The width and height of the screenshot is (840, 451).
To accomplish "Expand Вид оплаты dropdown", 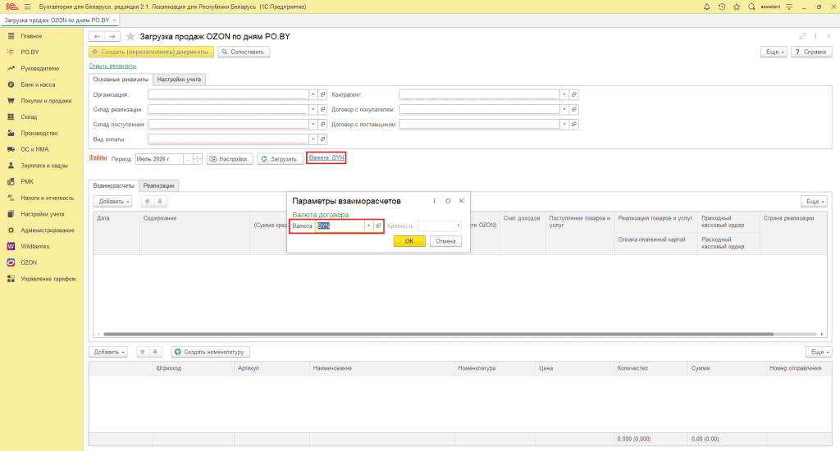I will (313, 139).
